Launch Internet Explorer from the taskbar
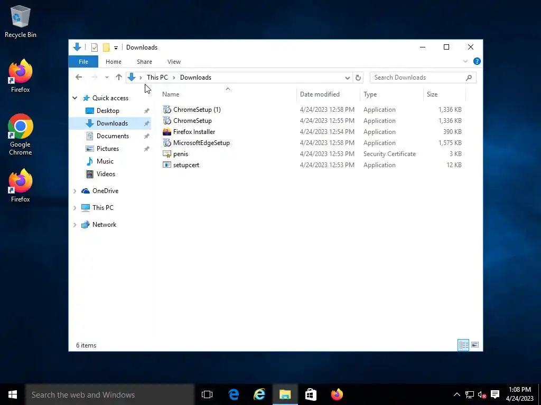The width and height of the screenshot is (541, 405). click(x=259, y=394)
